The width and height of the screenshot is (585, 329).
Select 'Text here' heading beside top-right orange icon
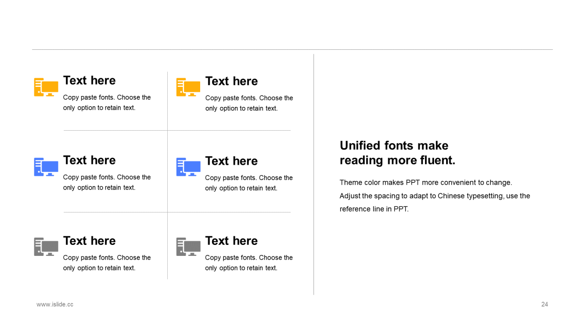pyautogui.click(x=232, y=81)
